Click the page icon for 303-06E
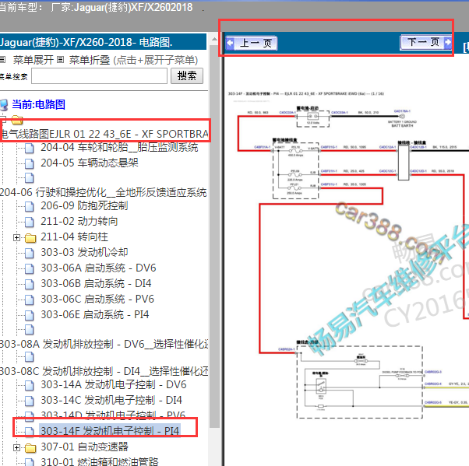Image resolution: width=469 pixels, height=466 pixels. click(x=30, y=315)
